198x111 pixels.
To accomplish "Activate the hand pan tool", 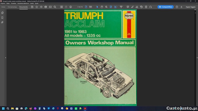I will point(102,7).
